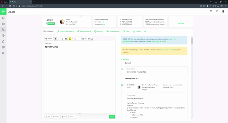
Task: Open the paragraph alignment dropdown
Action: coord(84,39)
